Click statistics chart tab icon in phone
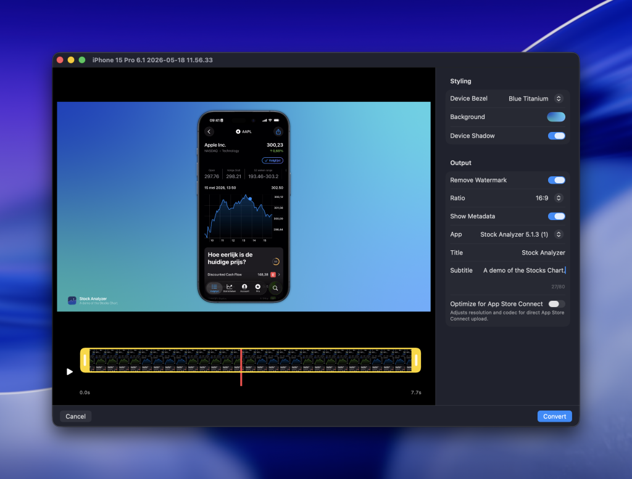 230,288
